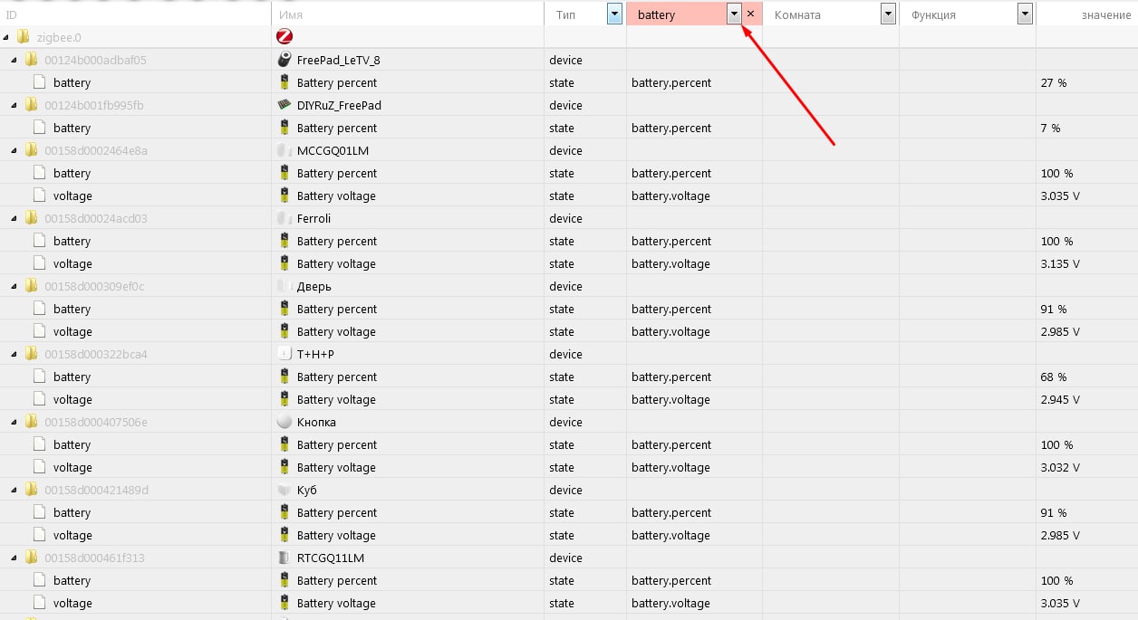Screen dimensions: 1138x620
Task: Click battery icon in FreePad_LeTV_8 percent row
Action: [x=284, y=82]
